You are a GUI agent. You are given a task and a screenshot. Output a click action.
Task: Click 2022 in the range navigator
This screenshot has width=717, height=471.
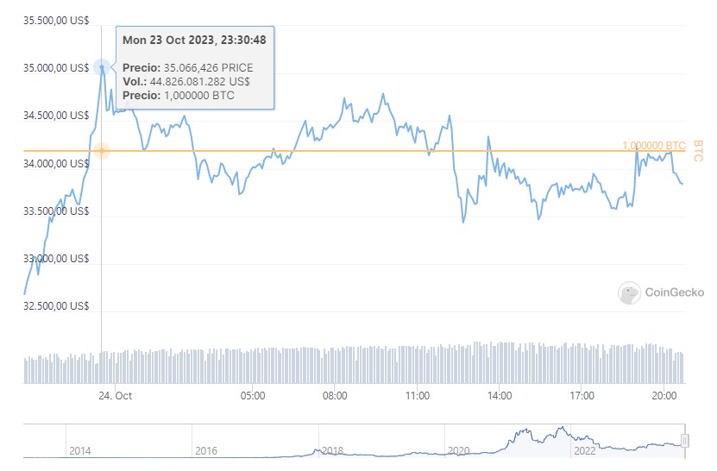(585, 450)
